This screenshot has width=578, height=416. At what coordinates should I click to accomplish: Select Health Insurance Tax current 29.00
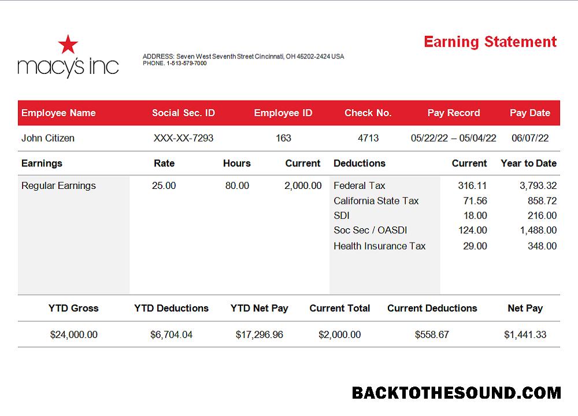pos(475,246)
